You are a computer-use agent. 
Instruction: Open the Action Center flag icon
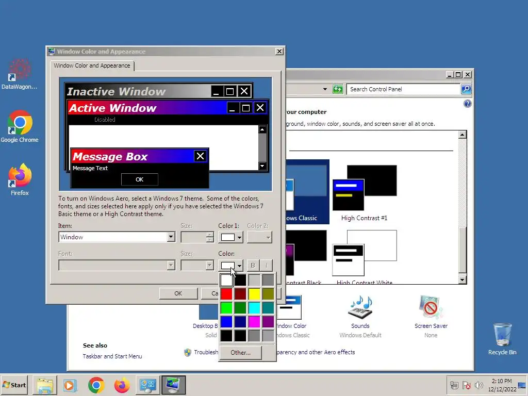[x=466, y=385]
